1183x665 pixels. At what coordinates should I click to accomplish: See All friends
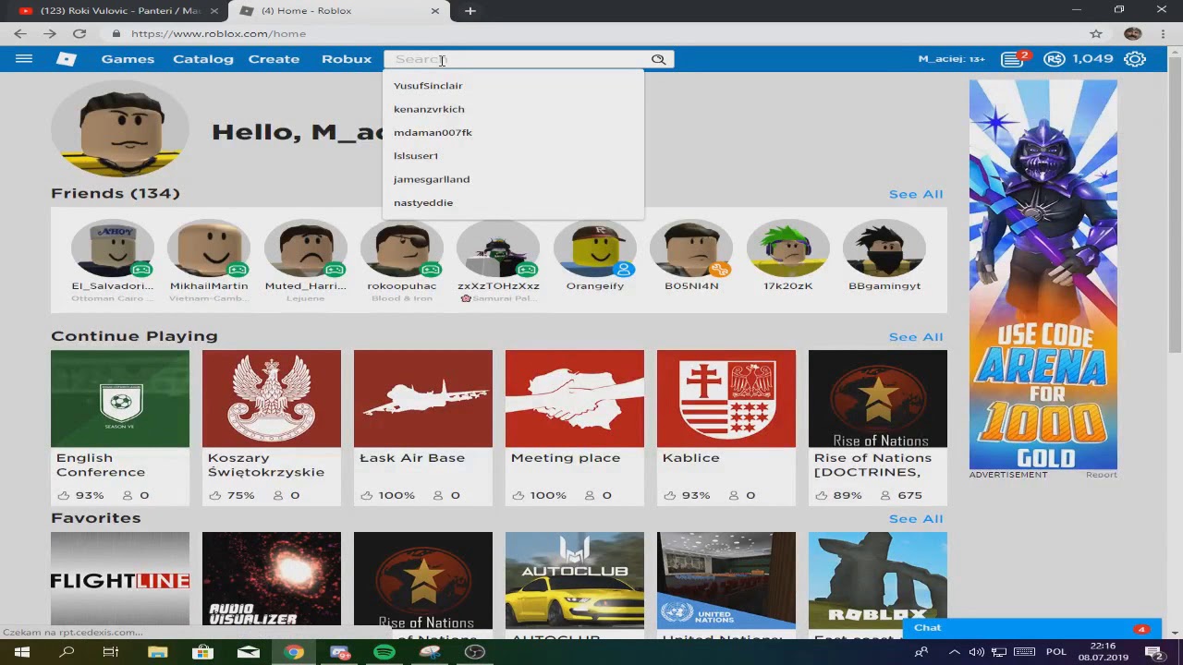(x=916, y=194)
